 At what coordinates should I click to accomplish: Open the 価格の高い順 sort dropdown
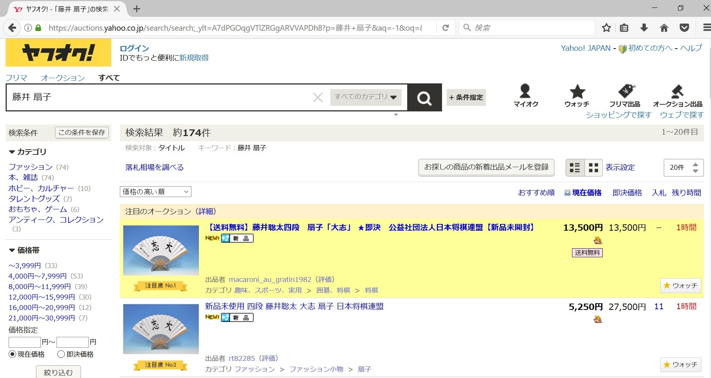click(155, 192)
